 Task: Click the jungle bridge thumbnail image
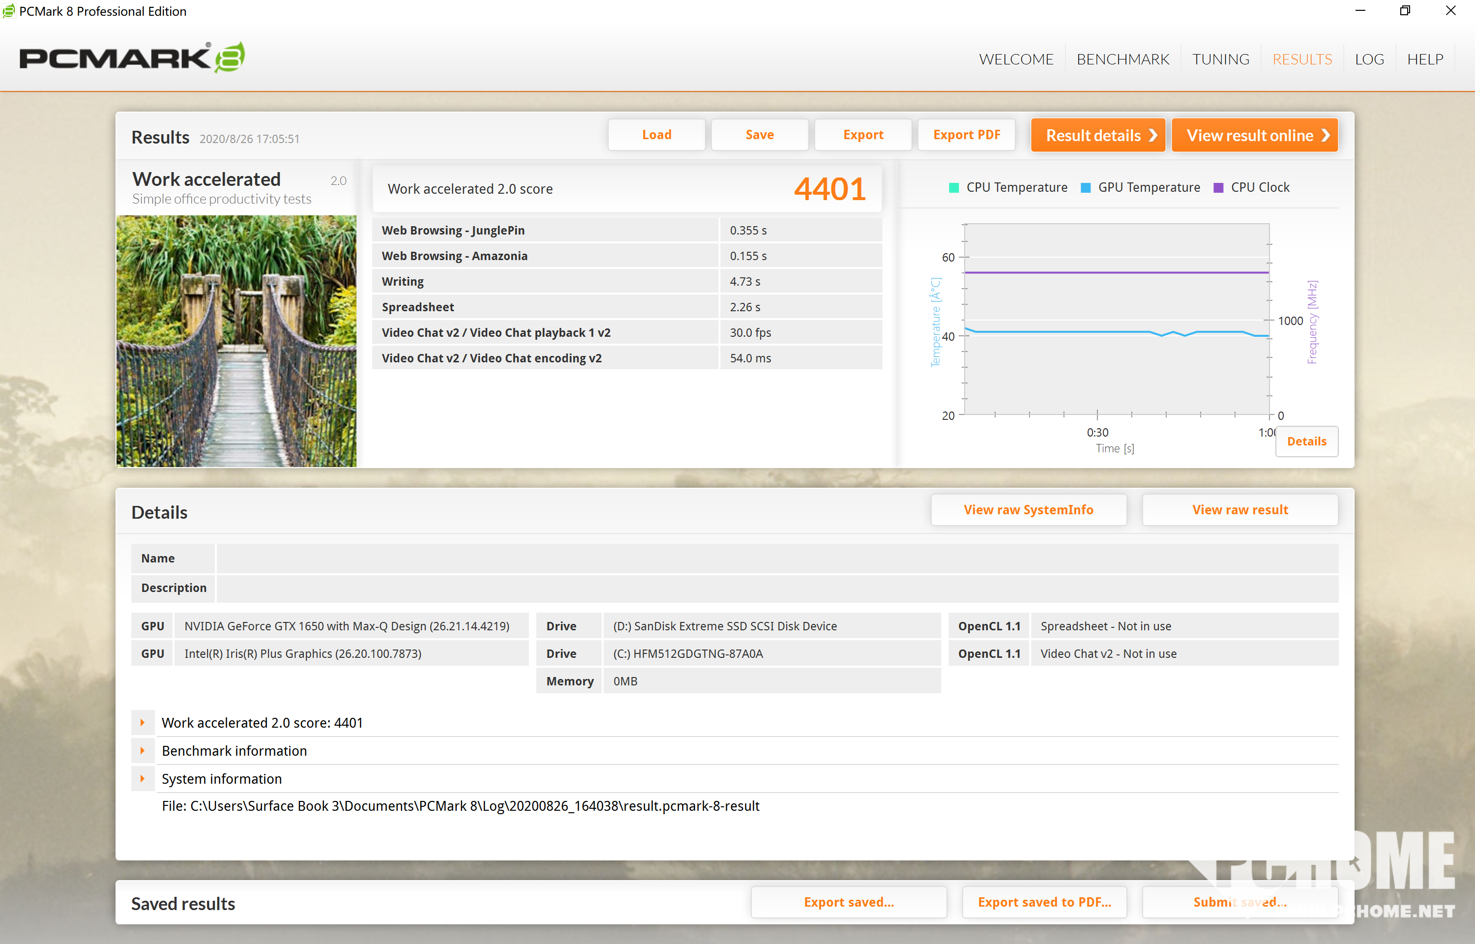(236, 341)
